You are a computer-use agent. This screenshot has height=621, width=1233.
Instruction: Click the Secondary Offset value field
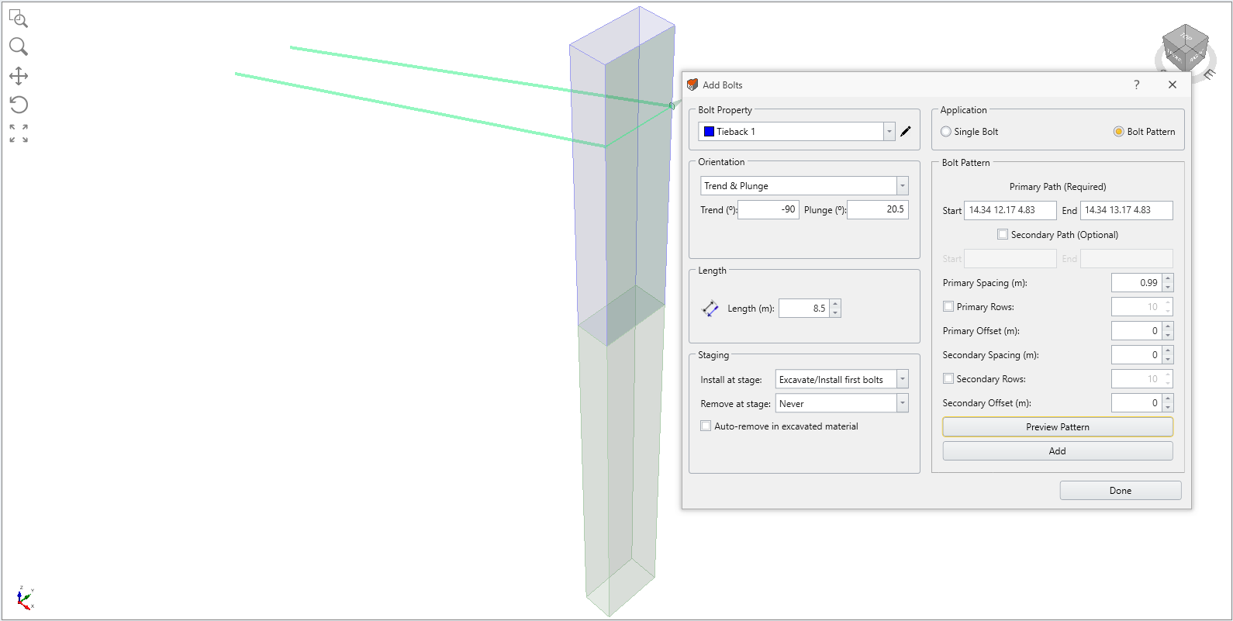point(1137,403)
